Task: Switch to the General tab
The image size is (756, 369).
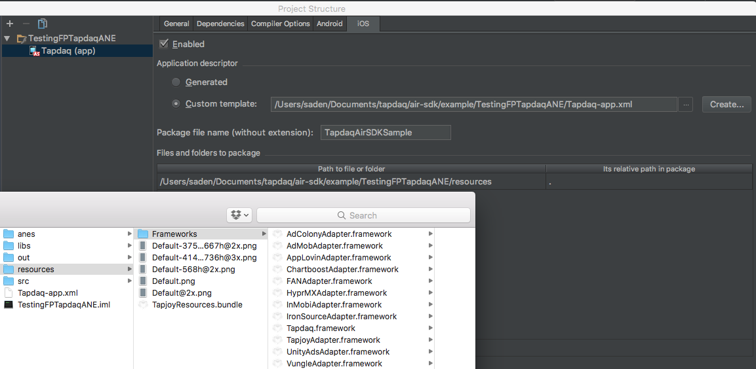Action: [176, 24]
